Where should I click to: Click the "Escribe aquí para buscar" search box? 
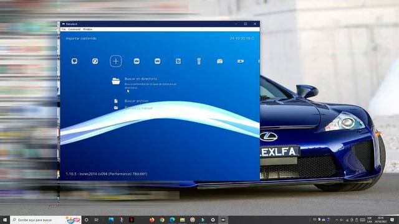[x=46, y=220]
